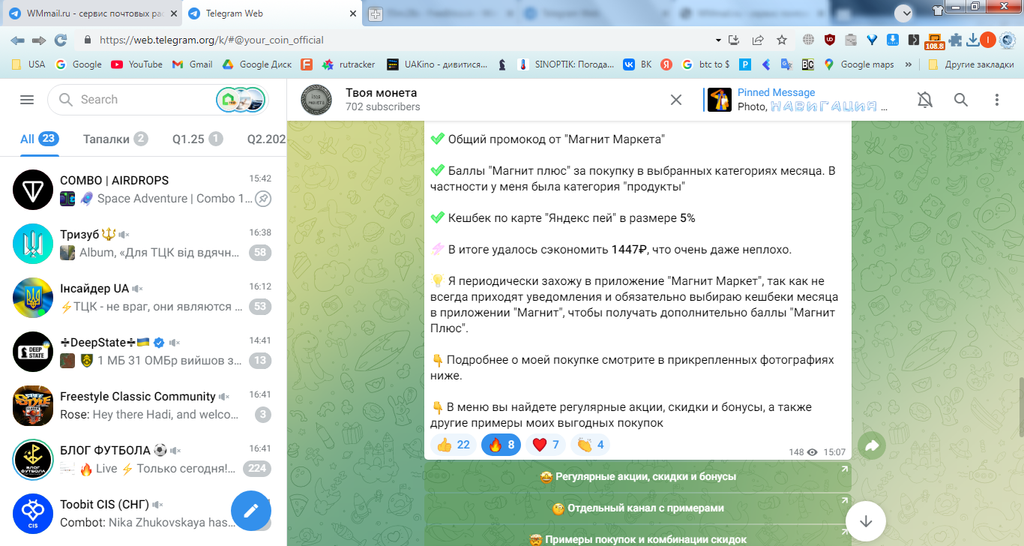Click the share page icon in address bar

758,40
